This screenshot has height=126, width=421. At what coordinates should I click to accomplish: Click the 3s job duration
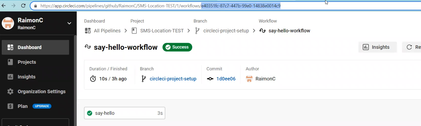tap(160, 113)
